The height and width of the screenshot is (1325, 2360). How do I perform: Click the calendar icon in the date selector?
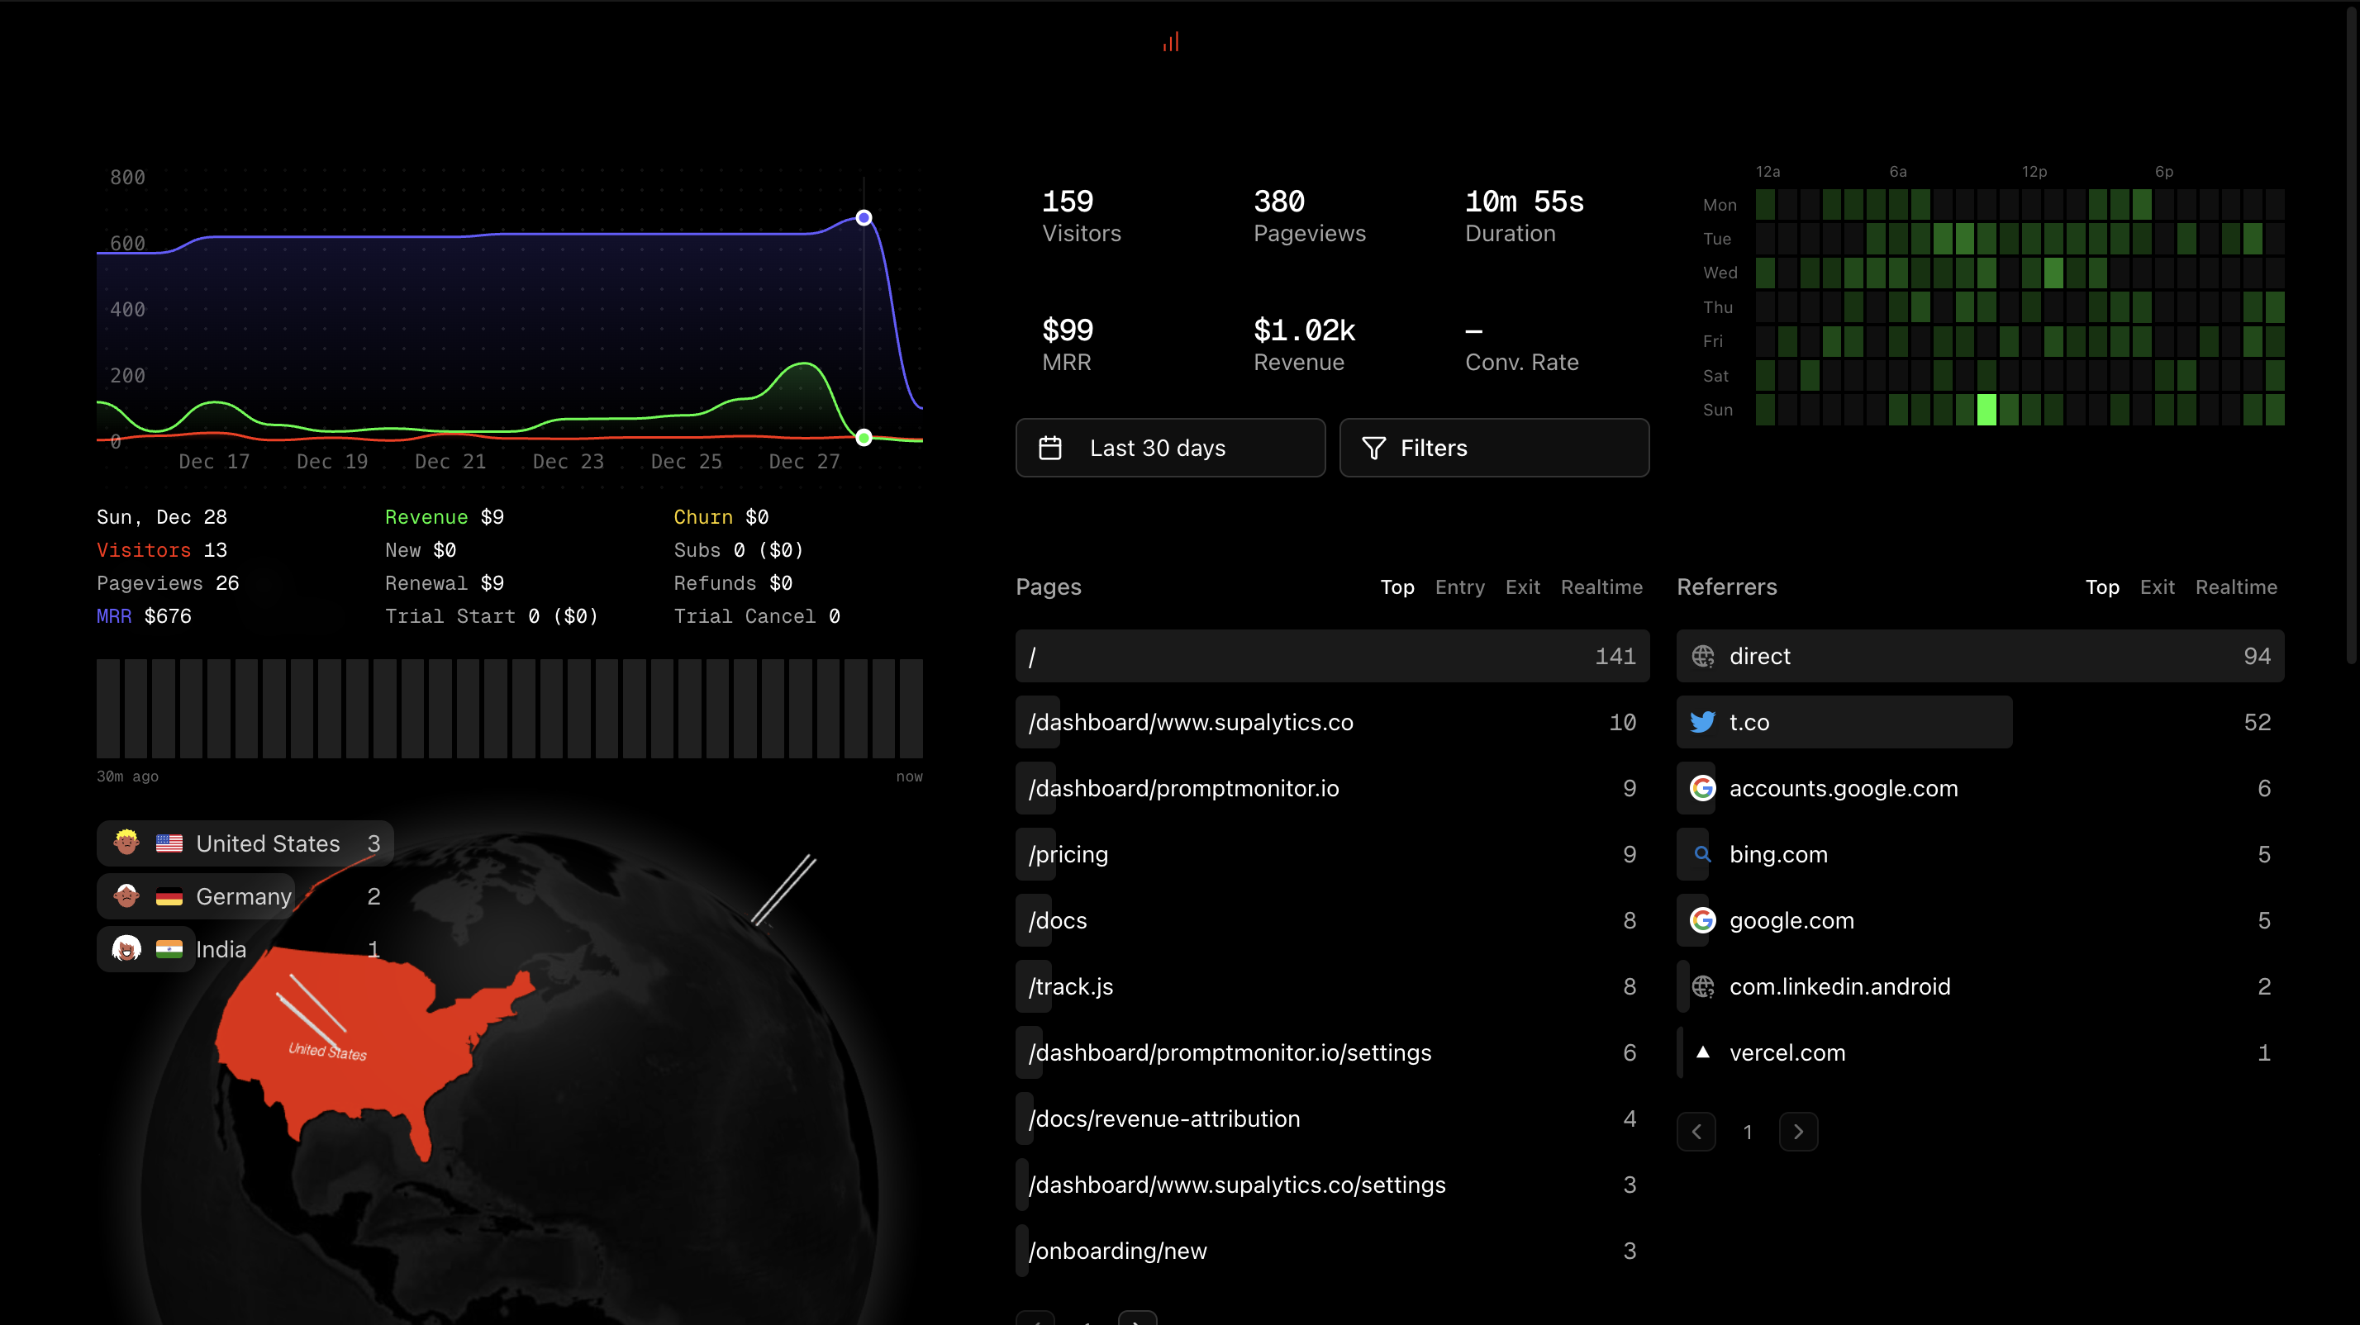(x=1051, y=448)
